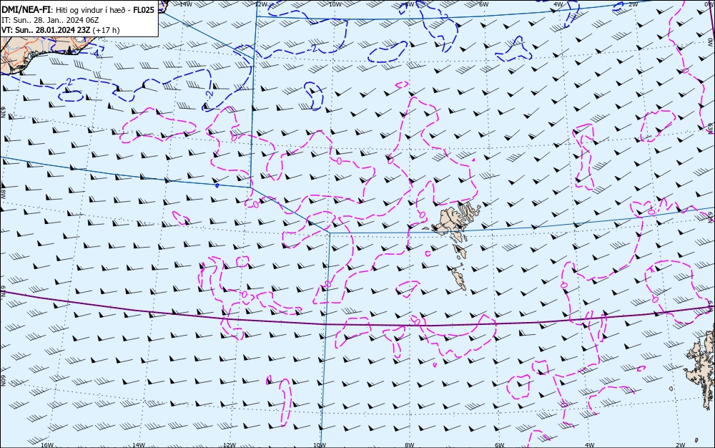Click the 16W longitude label

(x=47, y=445)
